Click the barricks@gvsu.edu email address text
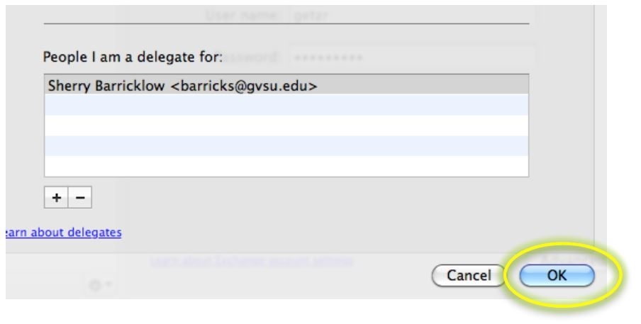This screenshot has width=641, height=324. click(245, 86)
